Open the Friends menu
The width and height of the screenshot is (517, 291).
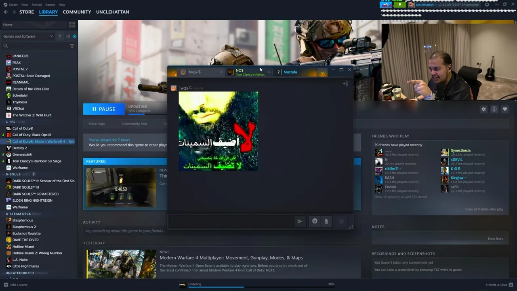tap(37, 4)
